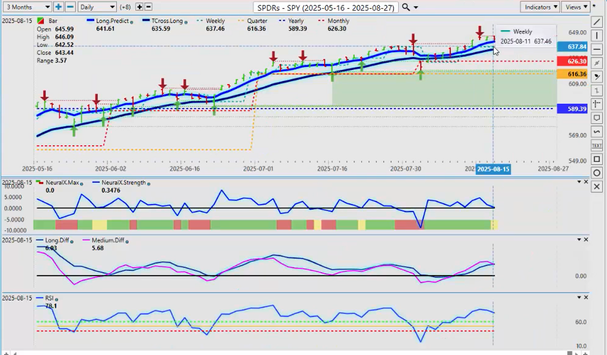Choose the crosshair tool in sidebar
This screenshot has width=607, height=355.
click(598, 104)
